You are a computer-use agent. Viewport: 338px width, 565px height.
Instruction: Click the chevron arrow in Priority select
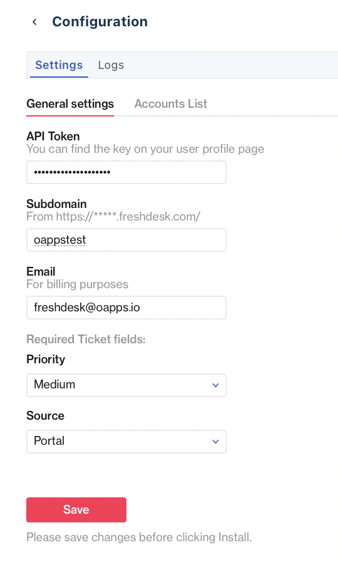215,385
